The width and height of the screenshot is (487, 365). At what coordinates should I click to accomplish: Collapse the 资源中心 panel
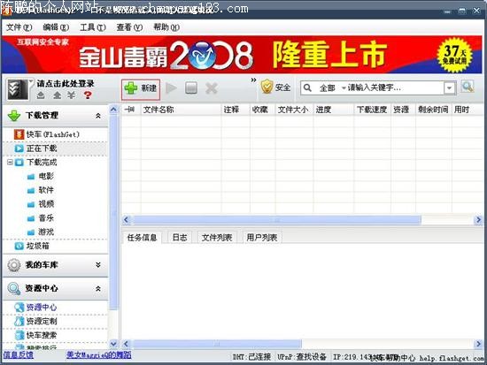point(98,288)
